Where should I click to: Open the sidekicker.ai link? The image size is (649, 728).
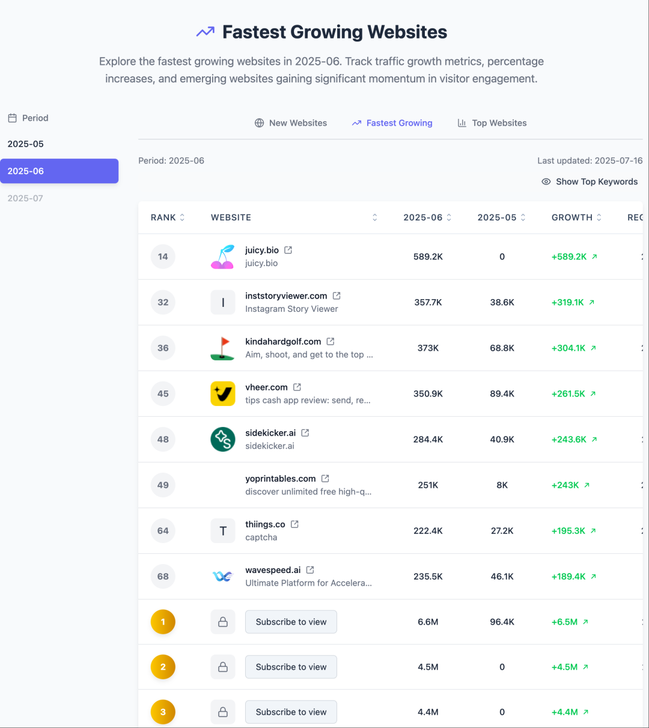270,432
